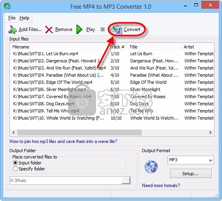This screenshot has width=222, height=201.
Task: Click the gray Stop square button
Action: tap(103, 29)
